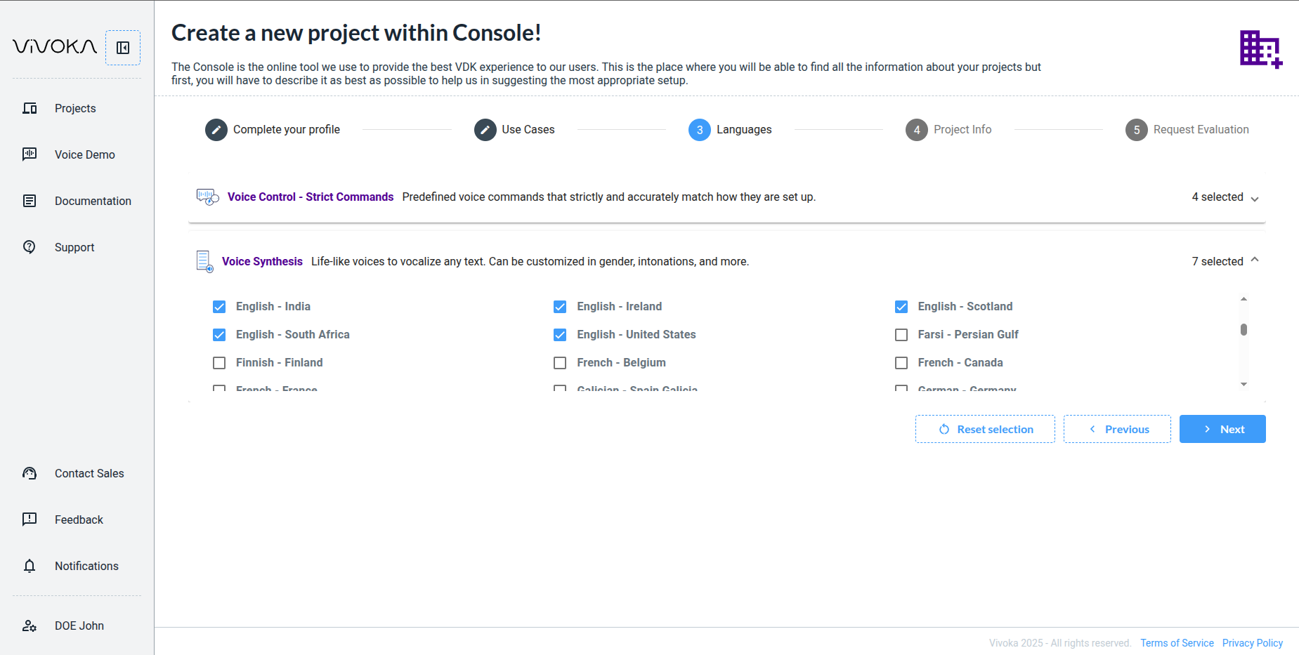Jump to the Project Info step
The image size is (1299, 655).
tap(917, 130)
